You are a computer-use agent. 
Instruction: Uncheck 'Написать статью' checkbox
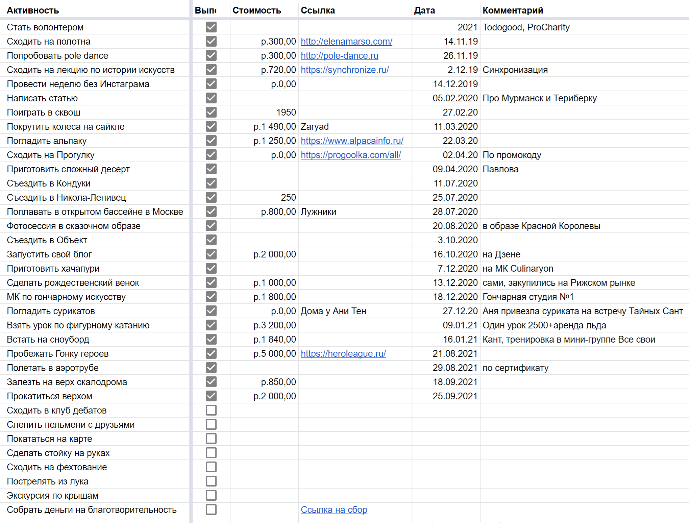point(211,98)
